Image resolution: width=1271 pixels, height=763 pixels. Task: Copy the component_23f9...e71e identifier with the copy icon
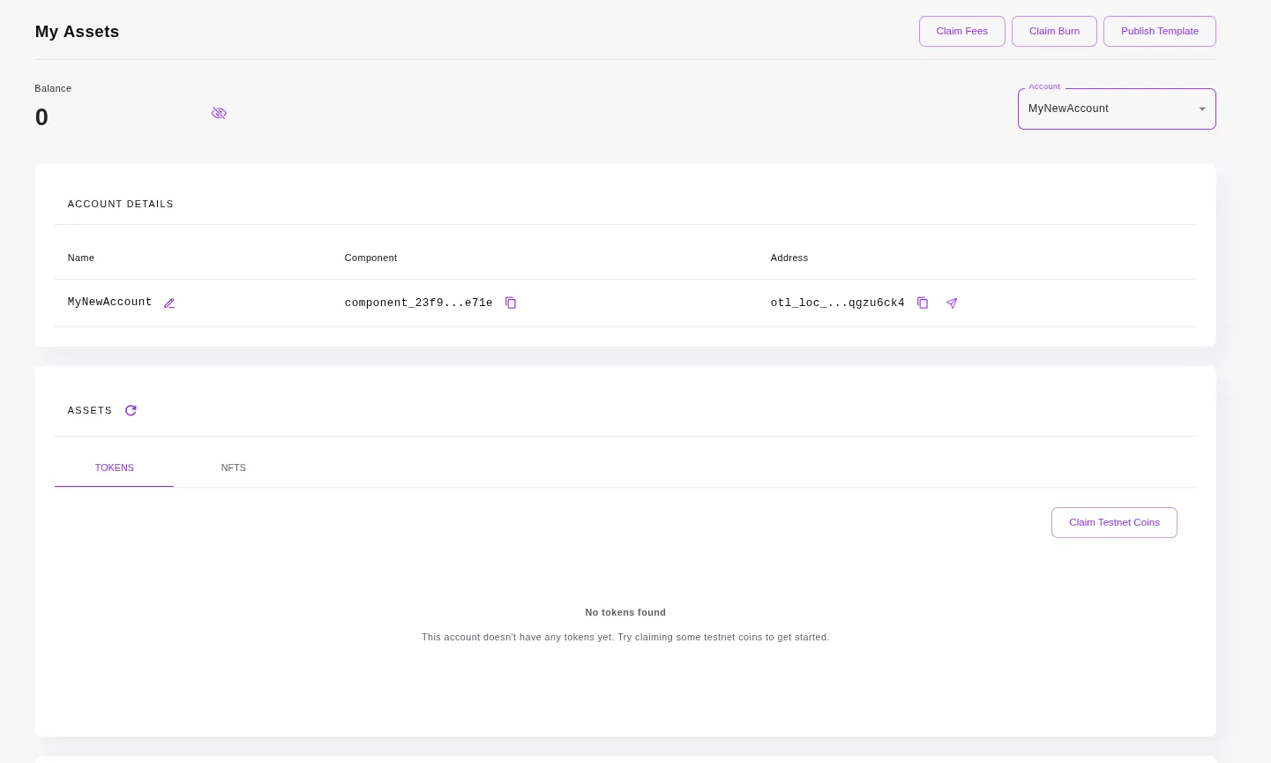pyautogui.click(x=511, y=303)
